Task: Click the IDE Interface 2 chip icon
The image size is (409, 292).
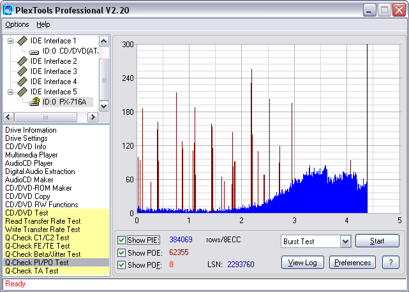Action: (x=22, y=61)
